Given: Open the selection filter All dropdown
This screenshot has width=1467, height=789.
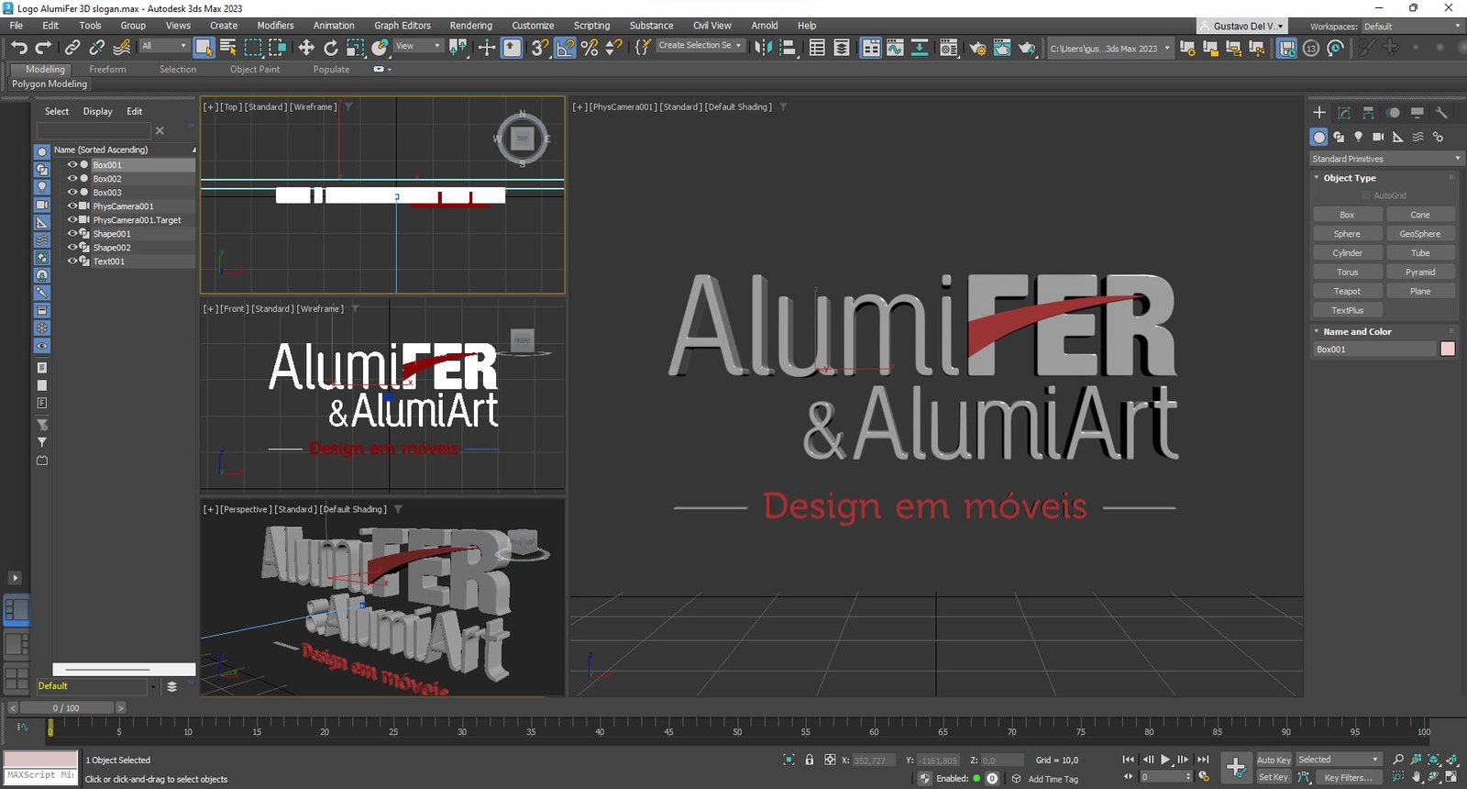Looking at the screenshot, I should (x=164, y=46).
